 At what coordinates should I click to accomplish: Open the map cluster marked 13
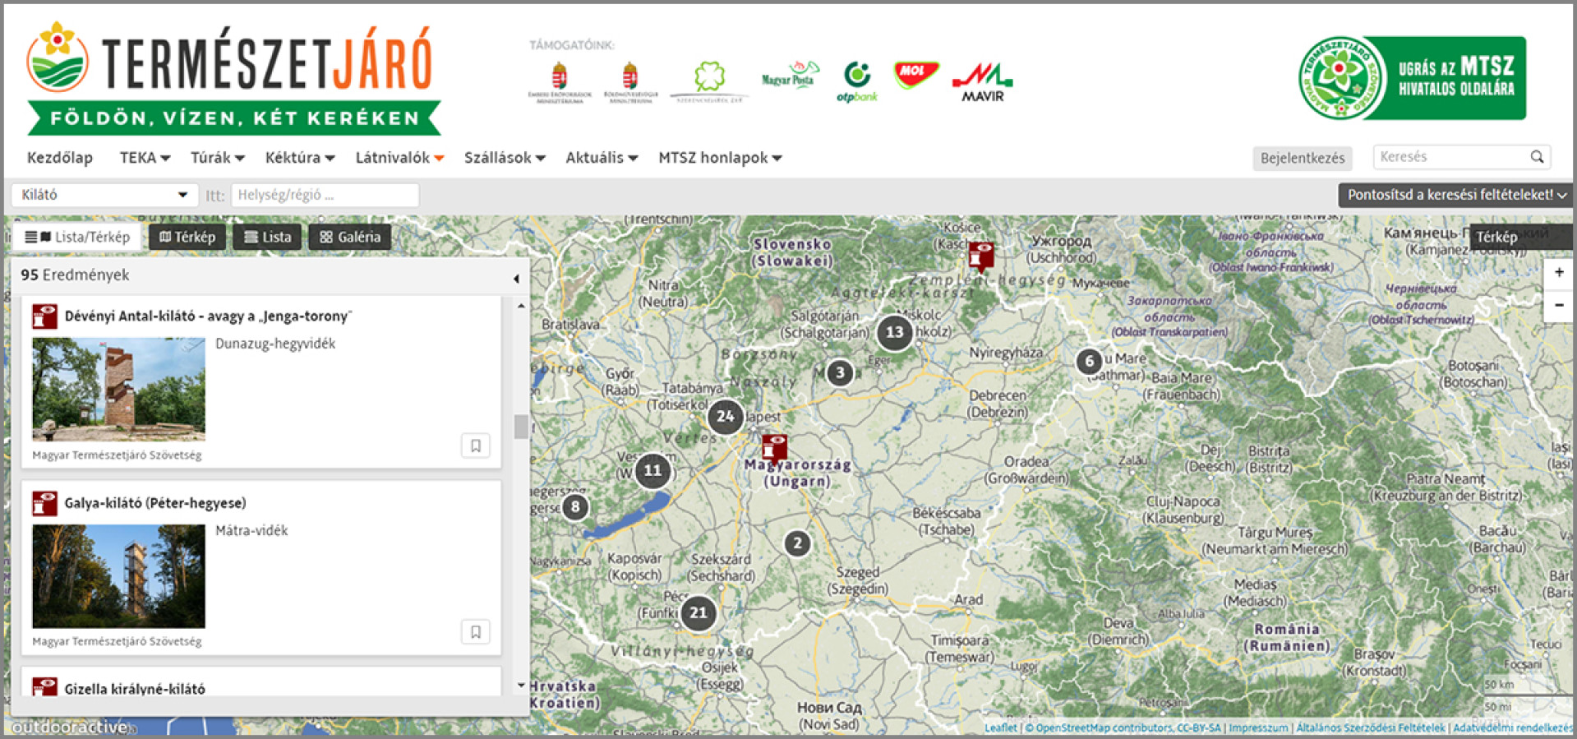(x=894, y=332)
